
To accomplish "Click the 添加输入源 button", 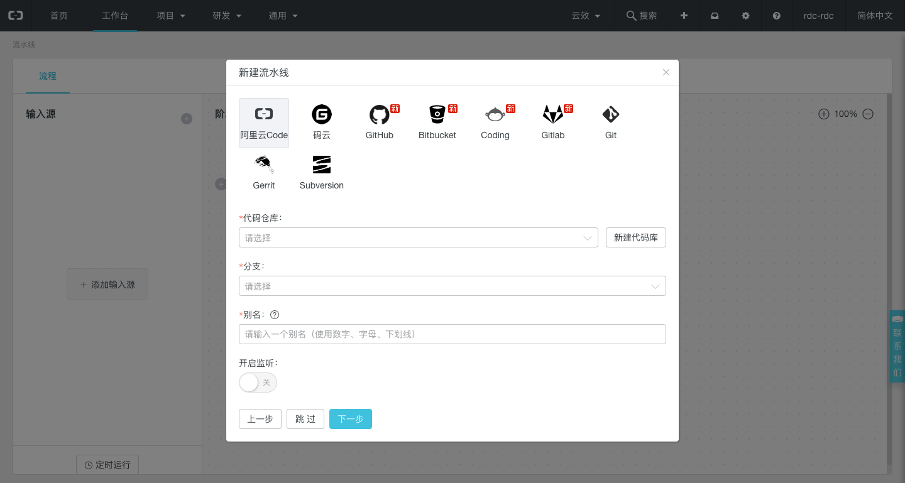I will (107, 285).
